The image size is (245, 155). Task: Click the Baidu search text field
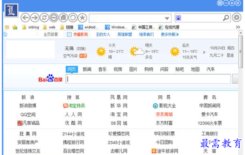point(148,79)
